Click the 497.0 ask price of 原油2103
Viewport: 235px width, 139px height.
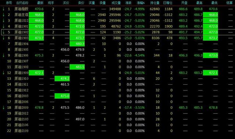click(80, 119)
